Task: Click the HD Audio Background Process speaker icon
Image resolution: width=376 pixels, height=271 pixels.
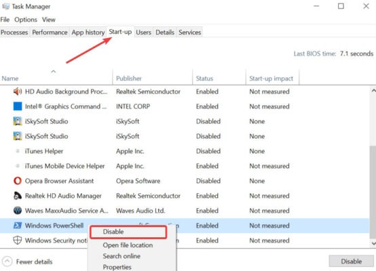Action: (x=17, y=91)
